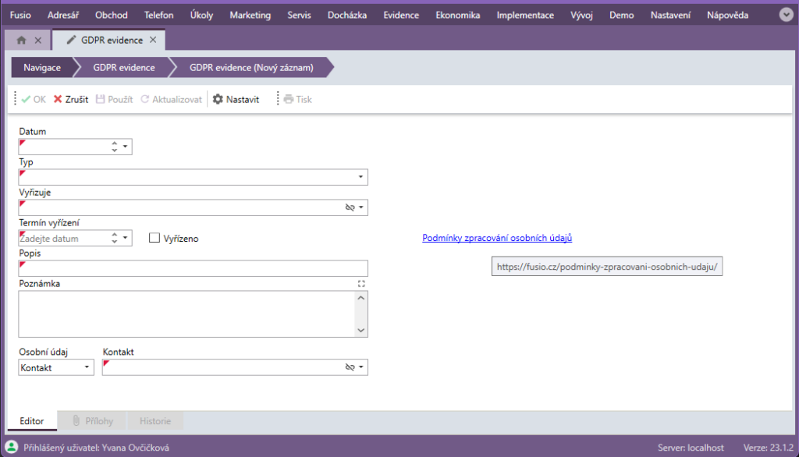This screenshot has height=457, width=799.
Task: Open the Typ dropdown
Action: (x=360, y=177)
